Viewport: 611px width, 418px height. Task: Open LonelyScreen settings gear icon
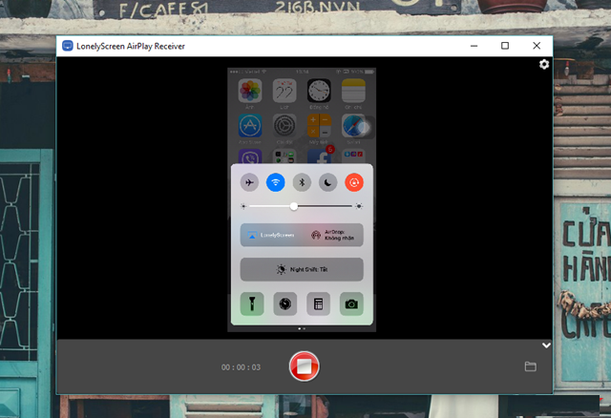544,64
